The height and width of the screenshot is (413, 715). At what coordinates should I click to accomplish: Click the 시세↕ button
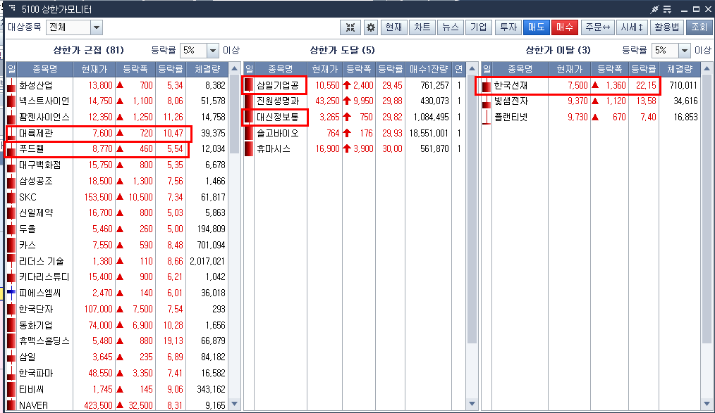click(x=632, y=27)
